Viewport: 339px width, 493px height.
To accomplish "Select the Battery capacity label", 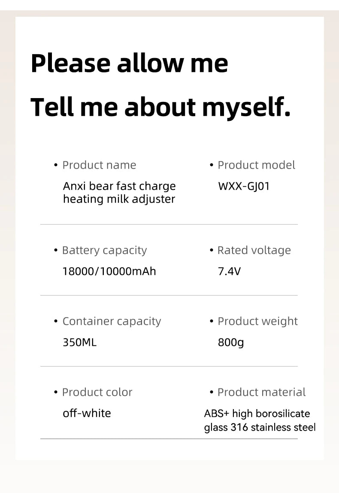I will click(x=104, y=250).
